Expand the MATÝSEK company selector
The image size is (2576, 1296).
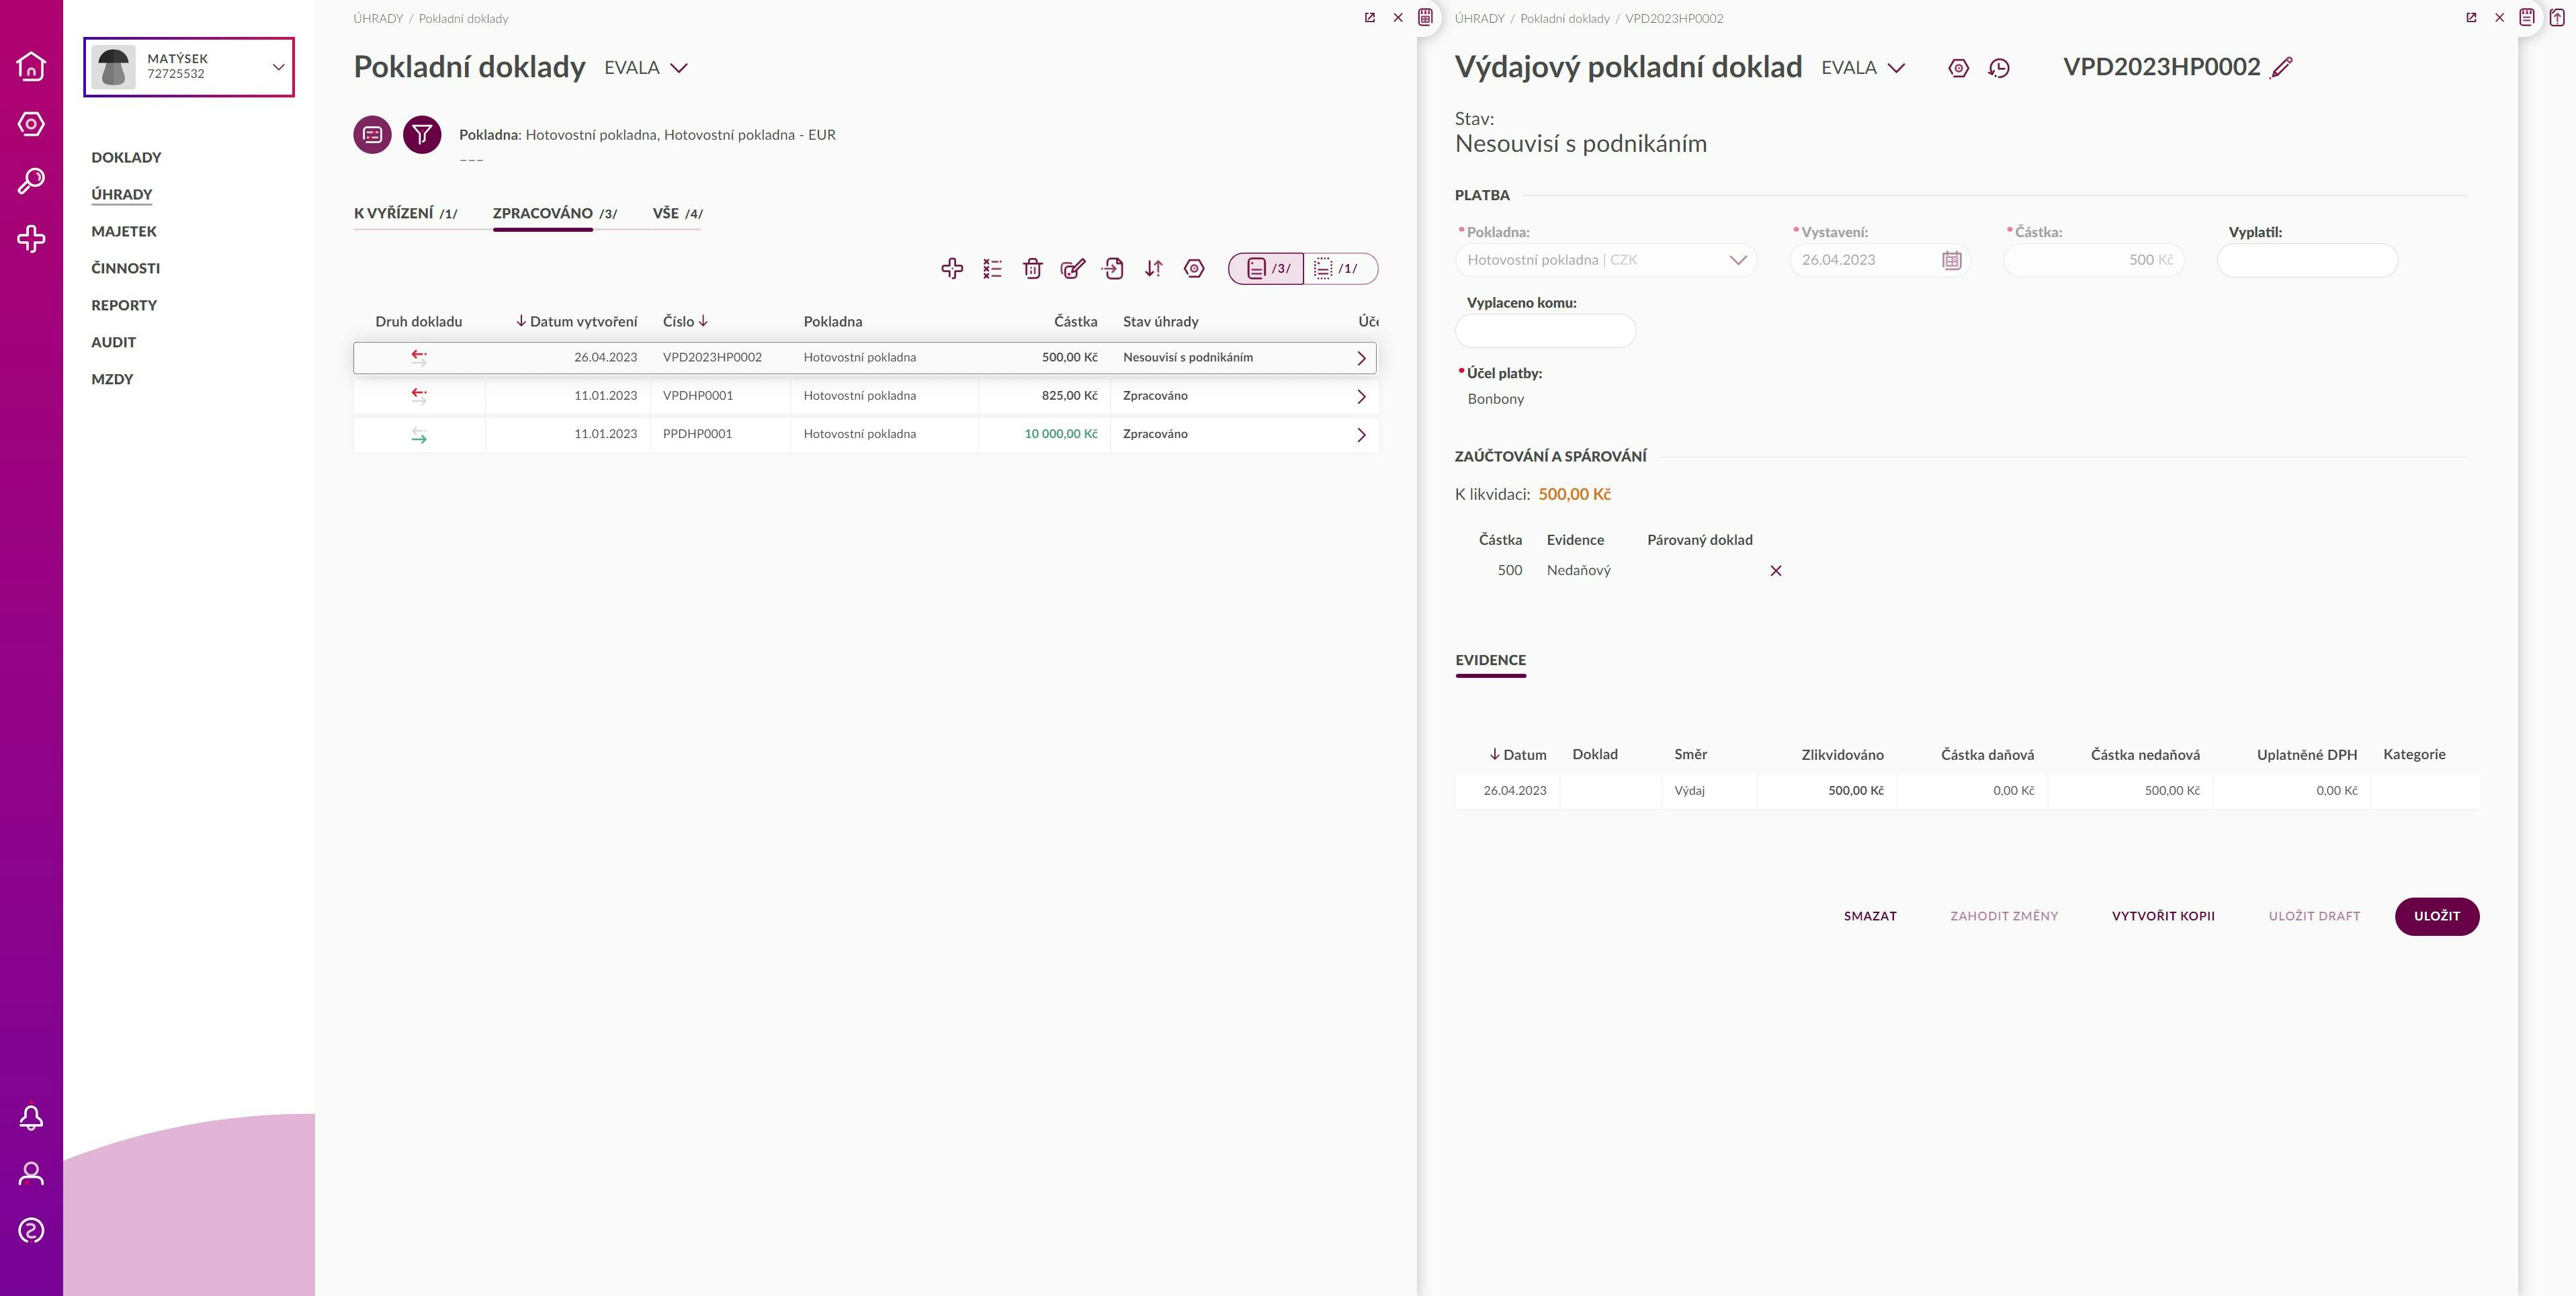click(189, 67)
